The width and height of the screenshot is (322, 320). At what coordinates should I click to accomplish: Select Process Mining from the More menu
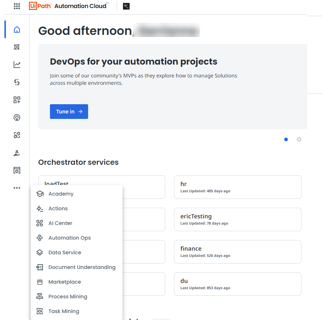[x=77, y=297]
